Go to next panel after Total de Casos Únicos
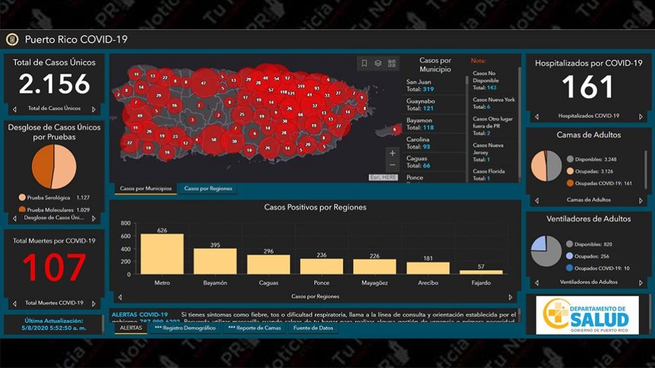The height and width of the screenshot is (368, 655). pyautogui.click(x=94, y=109)
